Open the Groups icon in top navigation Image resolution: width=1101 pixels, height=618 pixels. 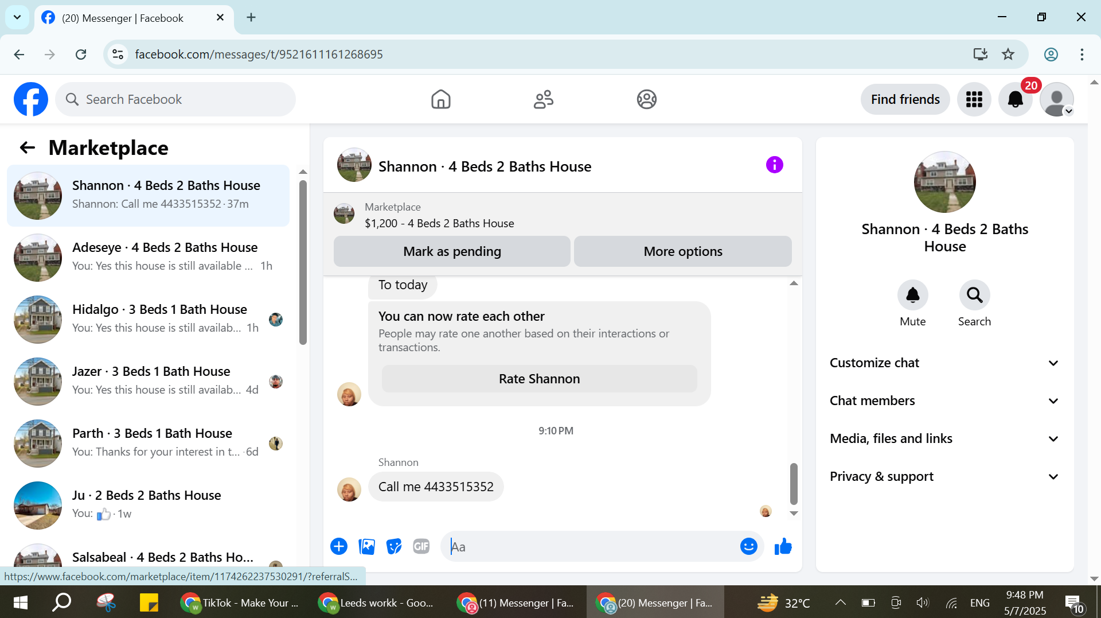pos(646,99)
